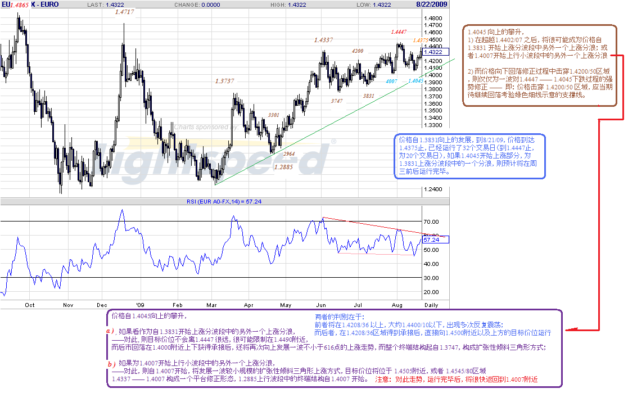Click the CHANGE: 0.0000 header value

[197, 5]
